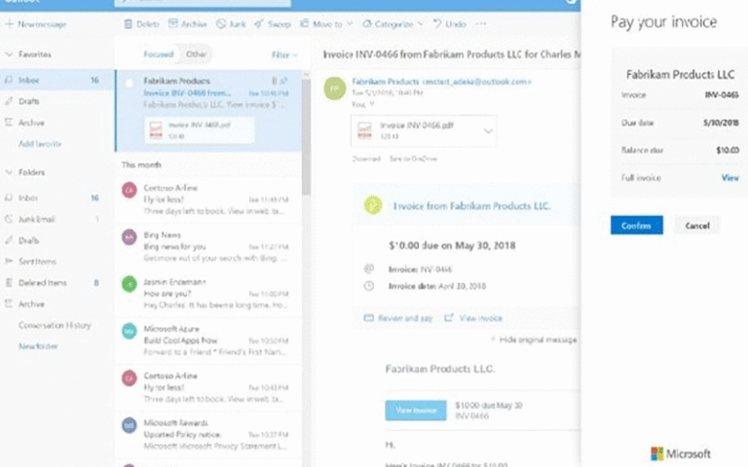Click the FP sender avatar in reading pane
Screen dimensions: 748x467
[x=335, y=89]
